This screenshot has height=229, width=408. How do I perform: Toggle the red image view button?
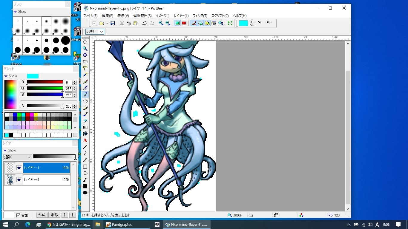(x=184, y=23)
